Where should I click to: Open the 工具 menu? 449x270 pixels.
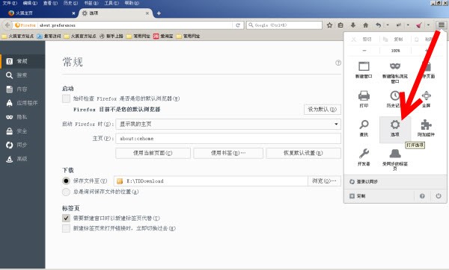click(x=112, y=3)
